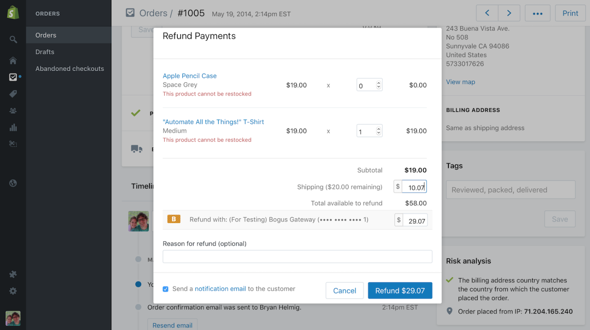Open the more actions ellipsis menu
The width and height of the screenshot is (590, 330).
click(537, 13)
